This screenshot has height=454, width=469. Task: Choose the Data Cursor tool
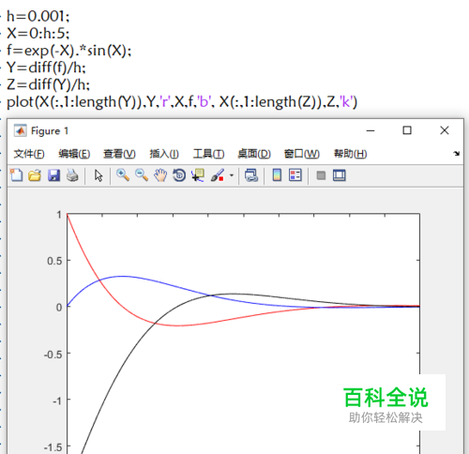[x=198, y=175]
